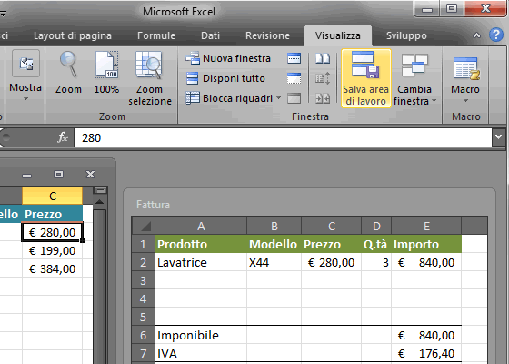Set zoom to 100%
The height and width of the screenshot is (364, 509).
pyautogui.click(x=106, y=73)
